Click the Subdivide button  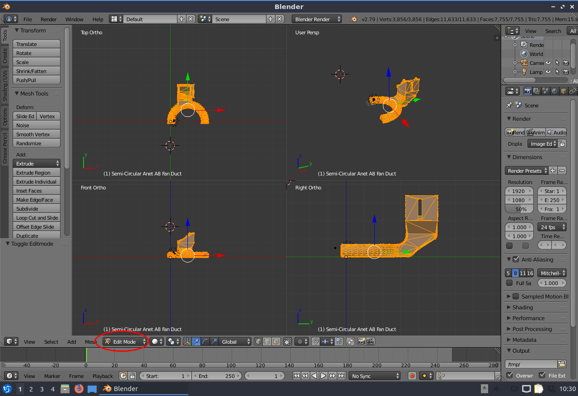click(x=37, y=209)
